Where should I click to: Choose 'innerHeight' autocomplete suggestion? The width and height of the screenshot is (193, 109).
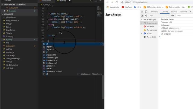click(x=73, y=58)
